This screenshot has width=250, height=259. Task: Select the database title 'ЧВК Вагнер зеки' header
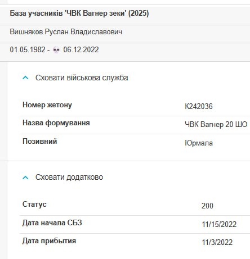coord(79,13)
